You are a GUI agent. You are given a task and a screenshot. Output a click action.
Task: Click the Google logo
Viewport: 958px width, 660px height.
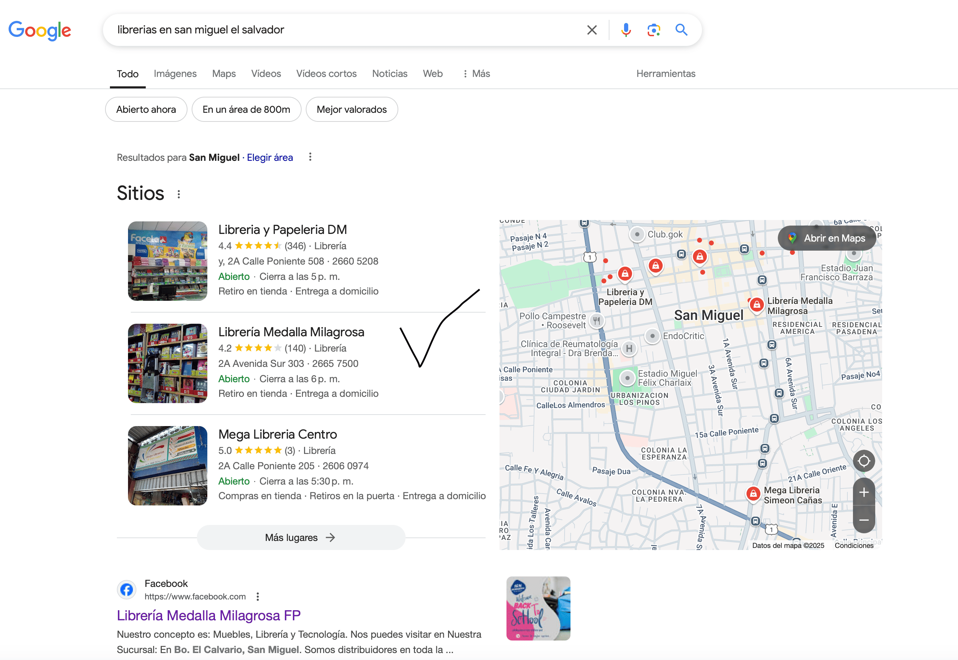(40, 30)
